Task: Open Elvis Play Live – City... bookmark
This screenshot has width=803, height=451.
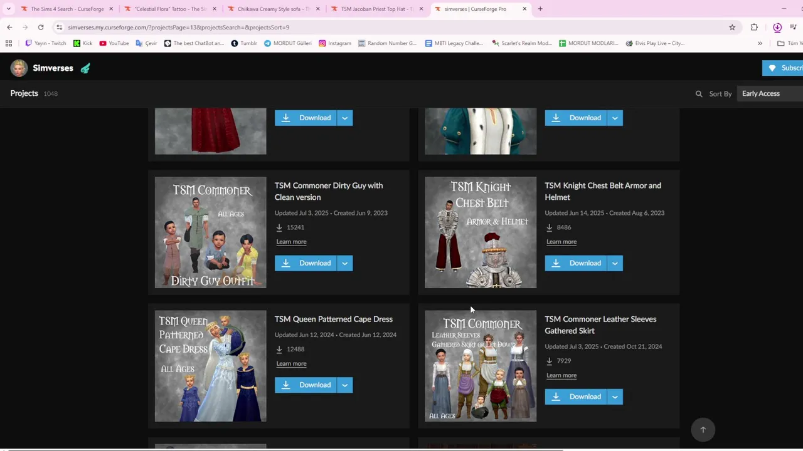Action: pyautogui.click(x=655, y=43)
